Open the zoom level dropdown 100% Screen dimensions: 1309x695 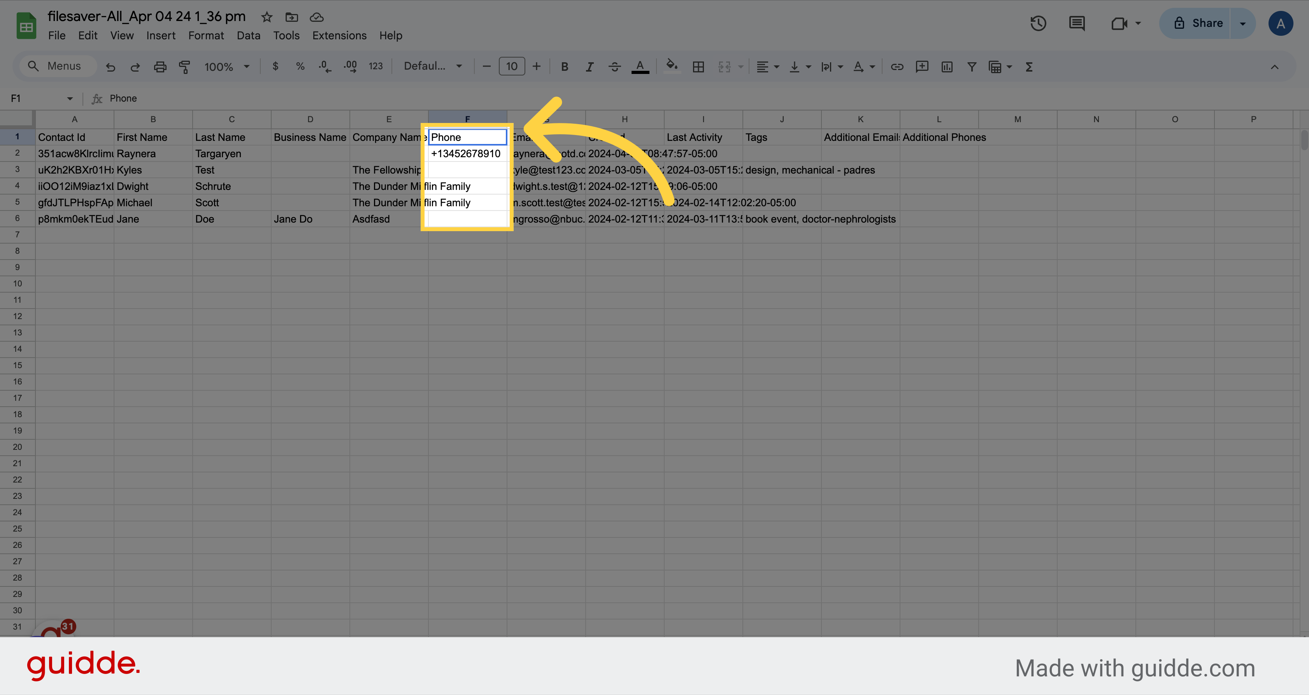pos(226,67)
